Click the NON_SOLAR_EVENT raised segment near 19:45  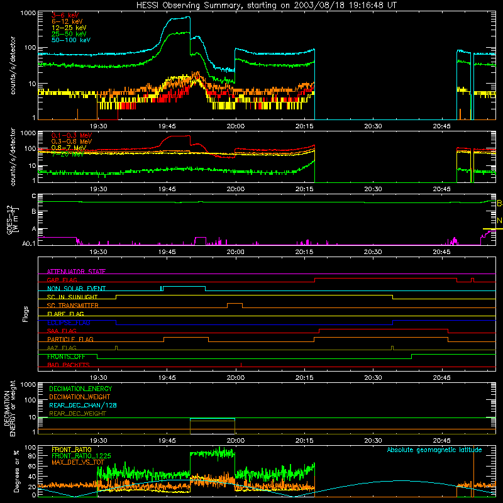[183, 288]
